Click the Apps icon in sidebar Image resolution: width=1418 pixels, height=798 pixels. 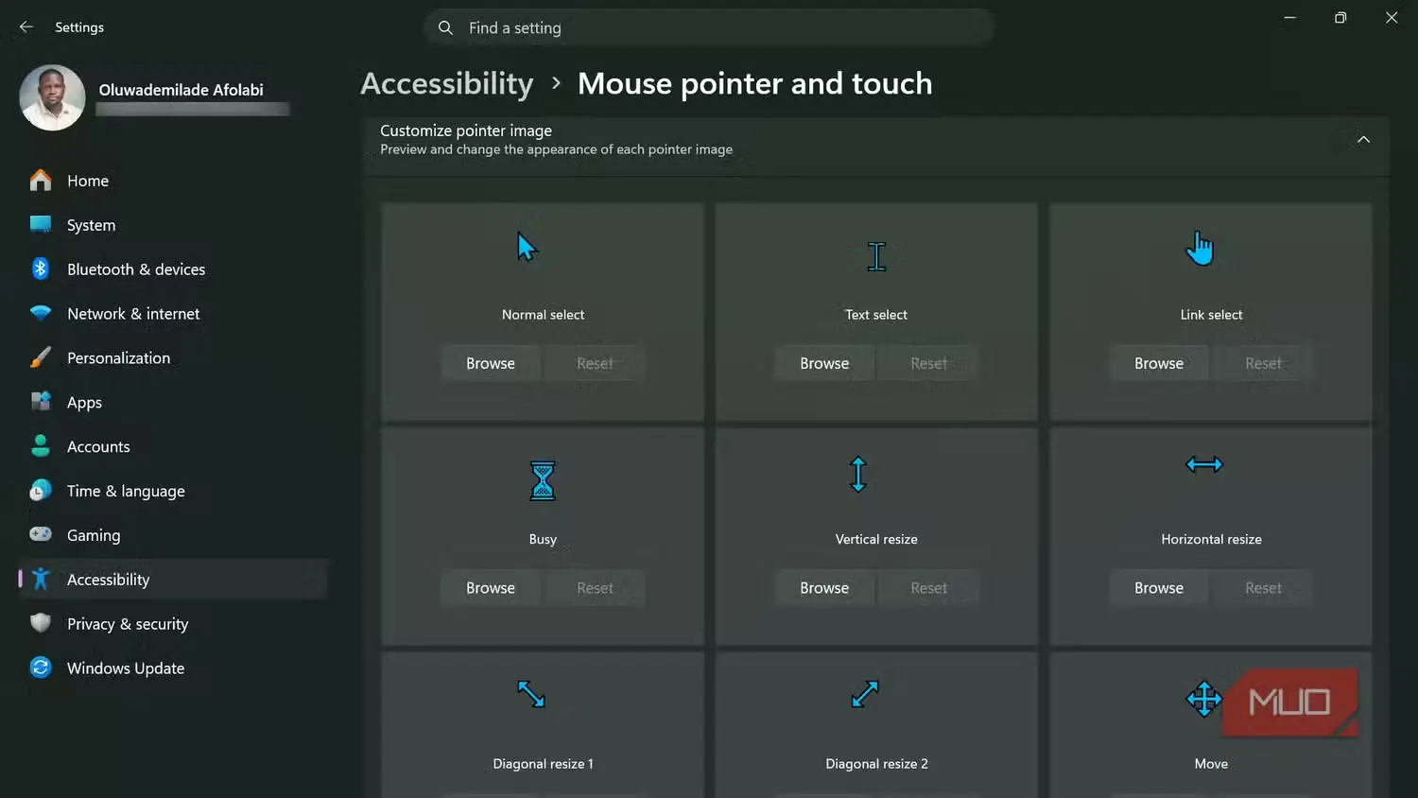[x=41, y=402]
